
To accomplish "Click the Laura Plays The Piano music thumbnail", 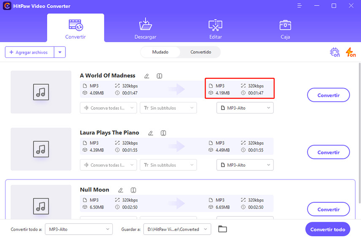I will tap(41, 149).
